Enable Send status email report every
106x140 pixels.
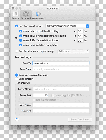pyautogui.click(x=17, y=51)
